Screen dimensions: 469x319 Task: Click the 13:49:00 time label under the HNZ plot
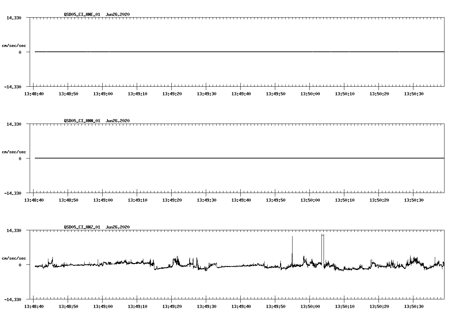pos(103,307)
